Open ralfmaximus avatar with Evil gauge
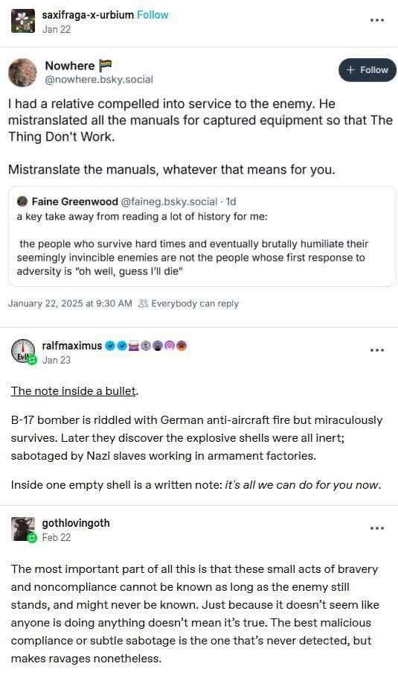Viewport: 398px width, 678px height. (x=23, y=352)
